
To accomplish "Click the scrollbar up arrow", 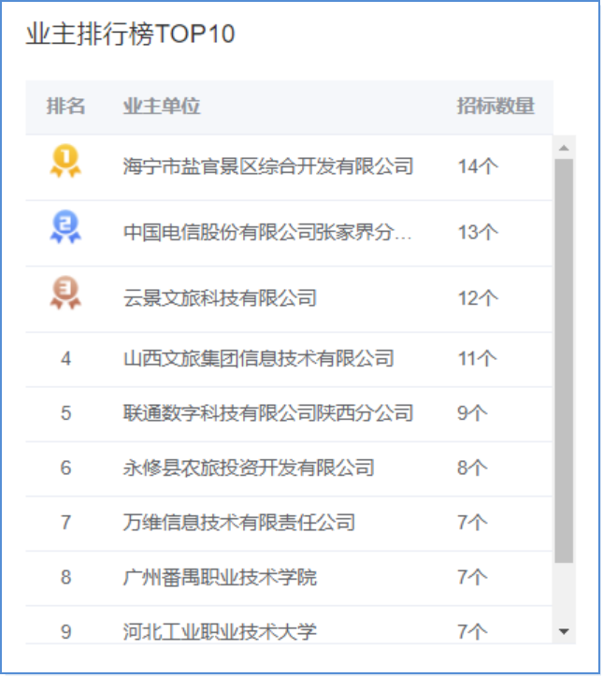I will coord(565,148).
